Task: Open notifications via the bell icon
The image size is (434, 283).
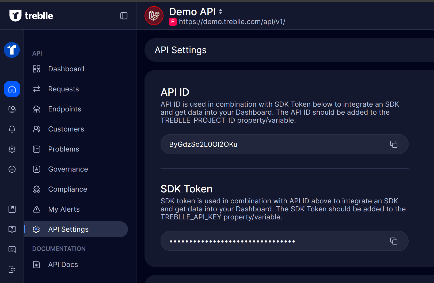Action: click(12, 129)
